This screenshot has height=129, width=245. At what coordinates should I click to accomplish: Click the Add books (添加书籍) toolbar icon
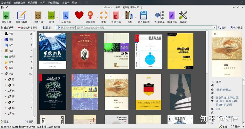[x=6, y=15]
